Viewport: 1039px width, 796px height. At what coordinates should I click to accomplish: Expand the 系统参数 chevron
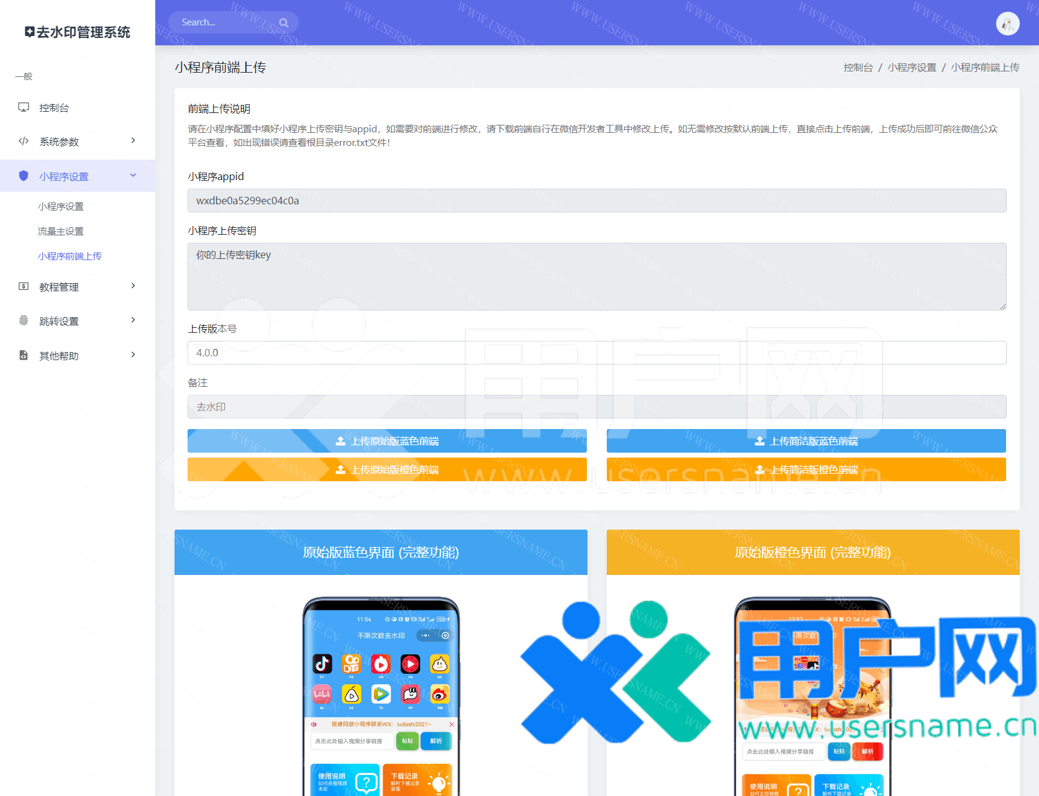pyautogui.click(x=133, y=141)
